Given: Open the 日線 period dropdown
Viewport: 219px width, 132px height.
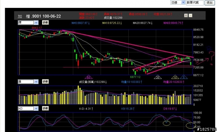Looking at the screenshot, I should click(x=178, y=2).
